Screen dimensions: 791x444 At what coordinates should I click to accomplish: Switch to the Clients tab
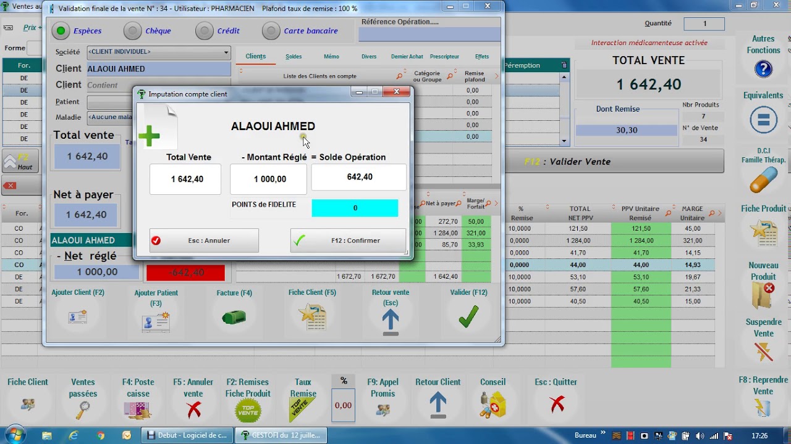click(256, 56)
